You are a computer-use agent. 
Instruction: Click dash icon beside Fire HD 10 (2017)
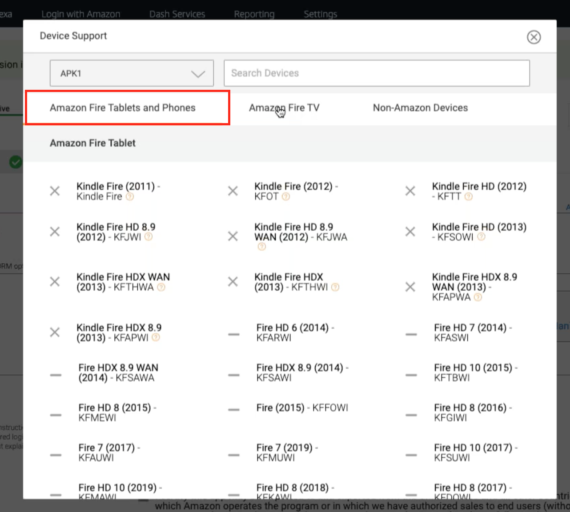tap(411, 455)
